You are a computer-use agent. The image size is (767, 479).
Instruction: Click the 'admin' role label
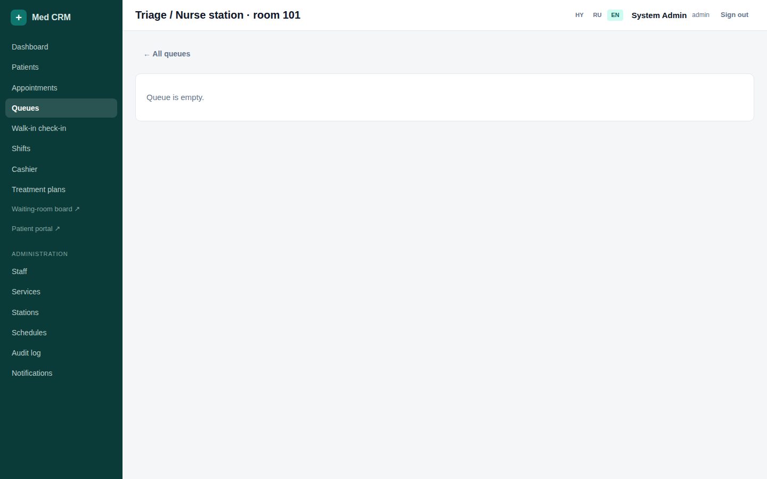(x=700, y=15)
